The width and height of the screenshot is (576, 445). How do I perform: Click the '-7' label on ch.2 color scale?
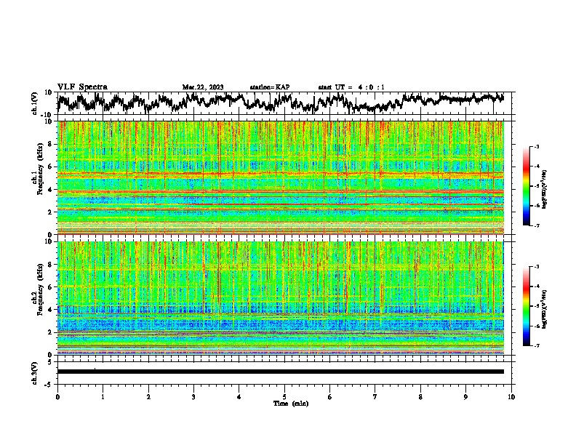click(537, 346)
